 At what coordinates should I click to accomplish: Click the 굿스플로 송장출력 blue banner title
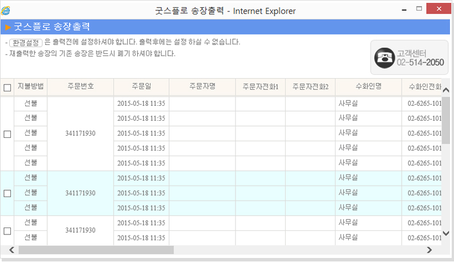52,27
